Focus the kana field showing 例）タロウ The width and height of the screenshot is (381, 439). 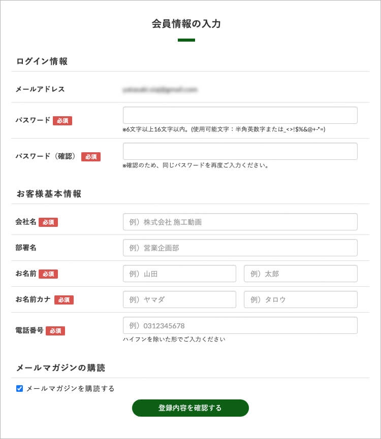(x=300, y=299)
